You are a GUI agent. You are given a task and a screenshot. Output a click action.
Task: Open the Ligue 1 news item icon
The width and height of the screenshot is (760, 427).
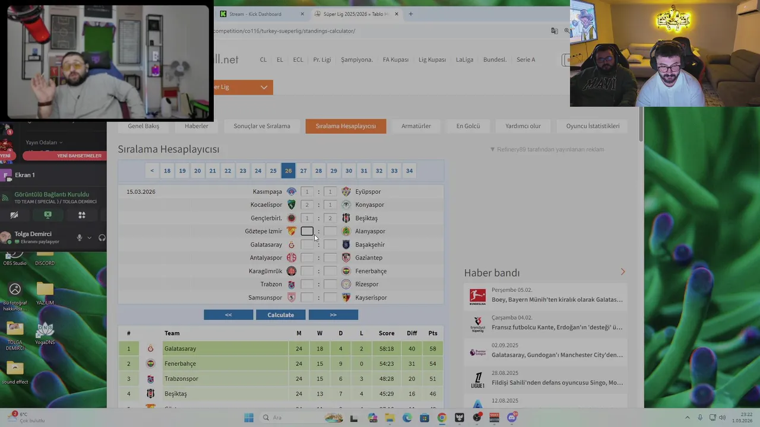[x=477, y=380]
